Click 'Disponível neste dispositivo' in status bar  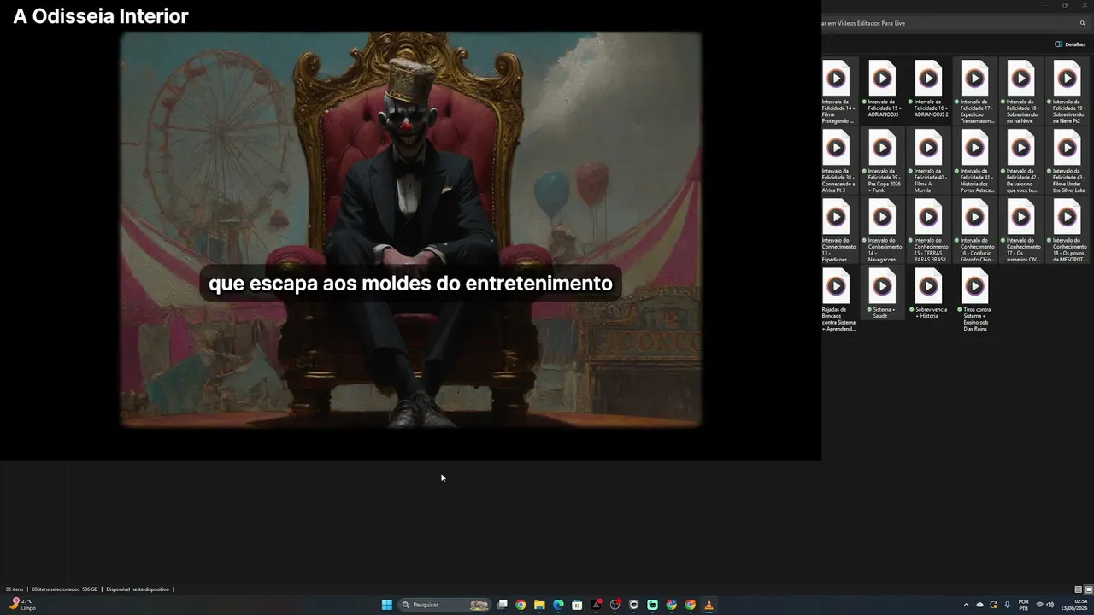click(138, 589)
